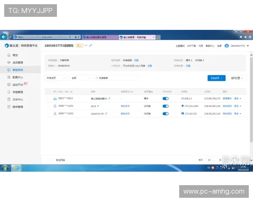Open a new tab with the blank tab button
This screenshot has height=202, width=253.
click(158, 37)
